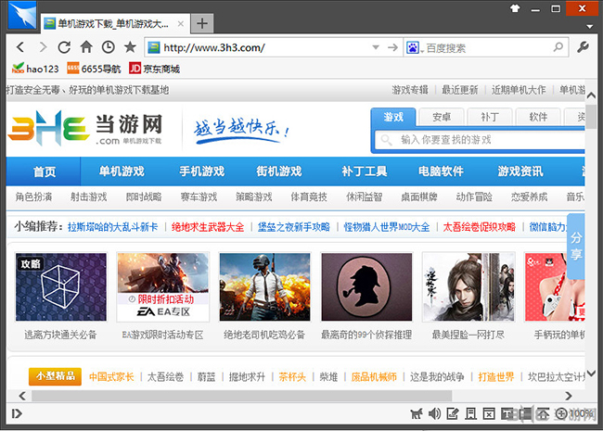Screen dimensions: 603x431
Task: Click the zoom plus 100% control
Action: point(574,413)
